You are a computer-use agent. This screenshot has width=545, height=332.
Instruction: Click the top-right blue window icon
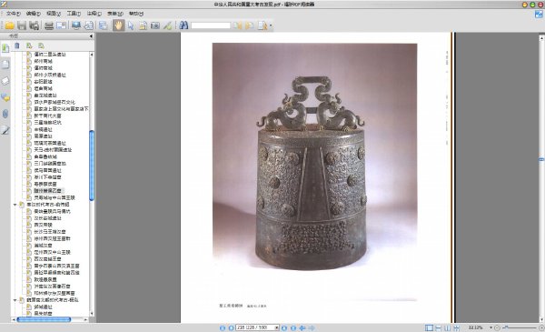(x=539, y=14)
